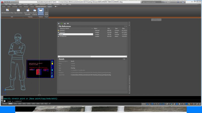Switch to the Layout ribbon tab

coord(50,7)
